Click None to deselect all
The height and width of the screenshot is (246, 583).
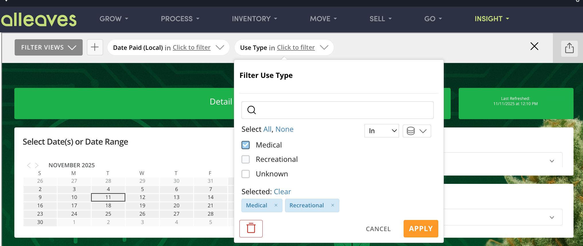coord(284,129)
